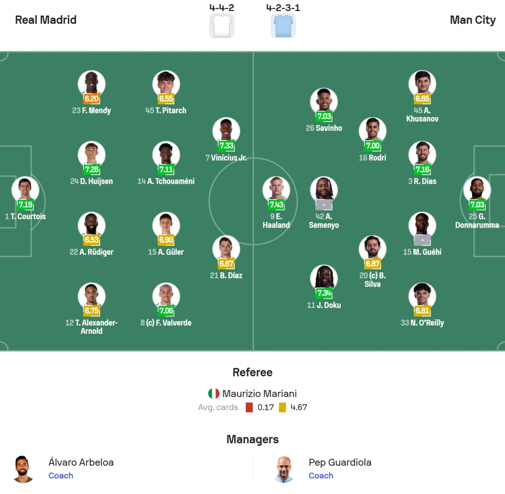Click the Italian flag beside the referee
The height and width of the screenshot is (494, 505).
214,393
